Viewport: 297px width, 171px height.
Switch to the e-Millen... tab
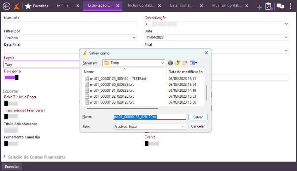pos(65,6)
